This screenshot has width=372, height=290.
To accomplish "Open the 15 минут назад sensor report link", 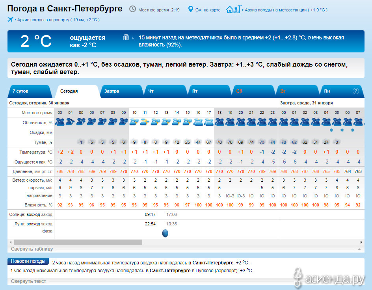I will [x=241, y=41].
